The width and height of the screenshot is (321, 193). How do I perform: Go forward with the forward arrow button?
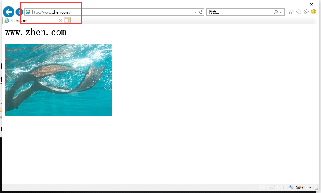coord(19,12)
